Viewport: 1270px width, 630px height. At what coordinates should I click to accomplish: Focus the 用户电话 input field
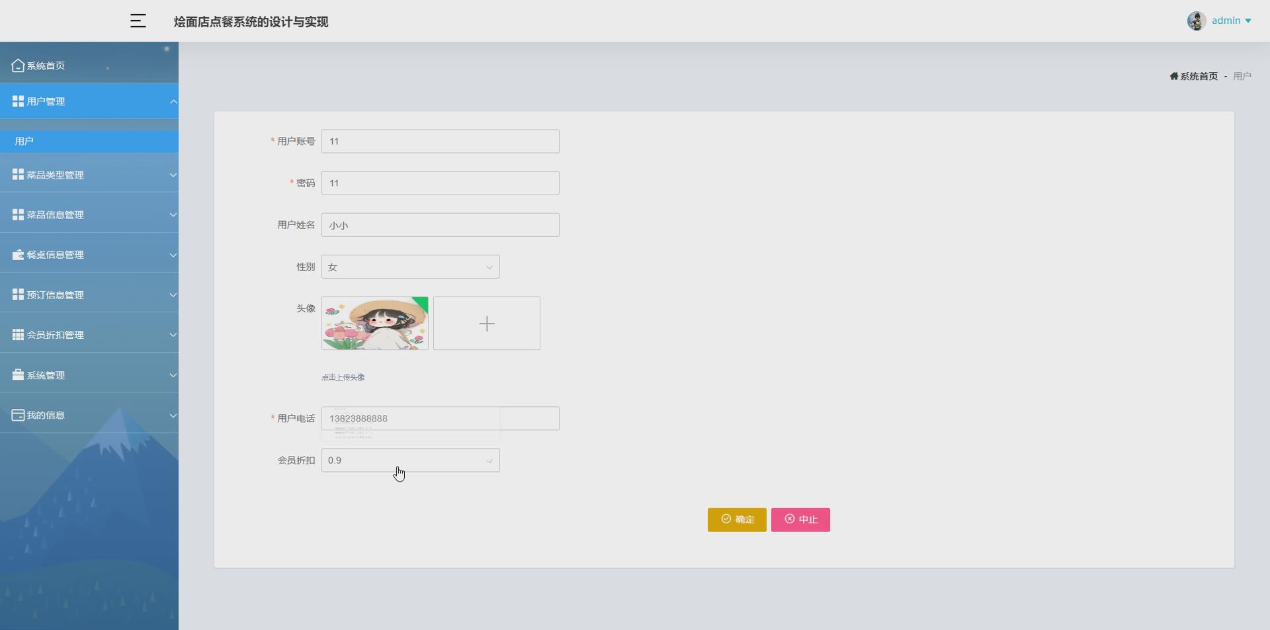[x=441, y=418]
